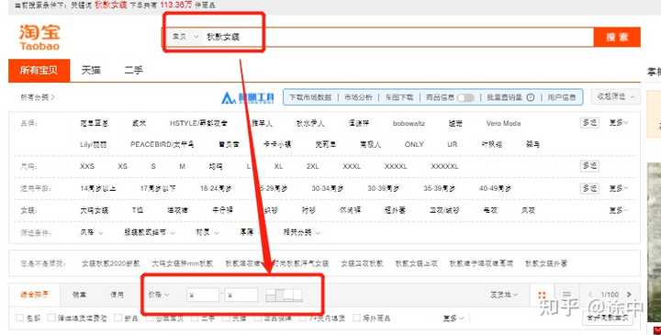This screenshot has width=661, height=335.
Task: Click 市场分析 in plugin toolbar
Action: pos(358,97)
